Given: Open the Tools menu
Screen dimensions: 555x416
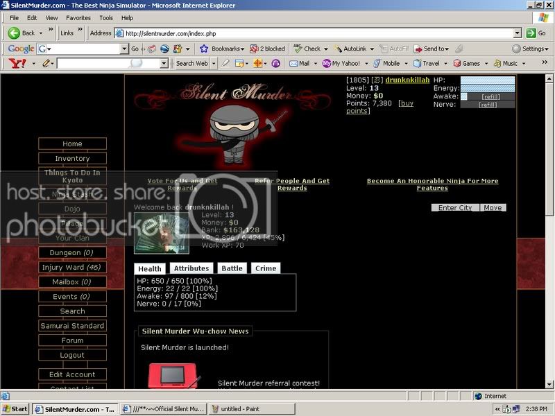Looking at the screenshot, I should 106,18.
